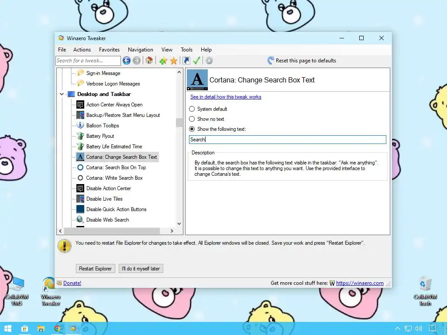Select Show the following text option
The image size is (447, 335).
[x=192, y=129]
